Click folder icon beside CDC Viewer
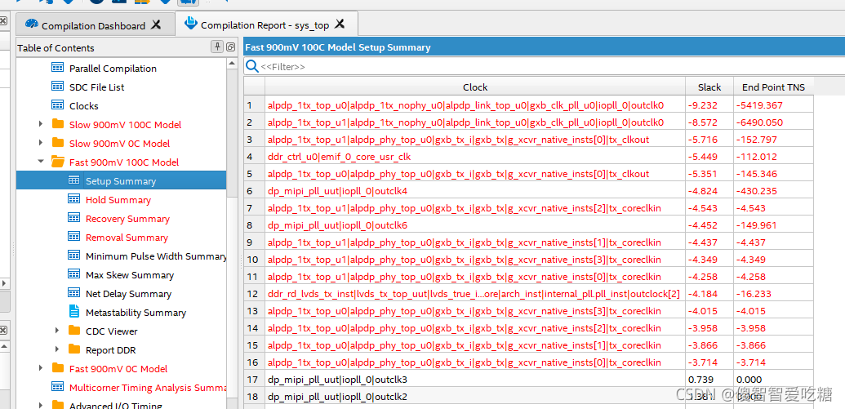 coord(74,331)
